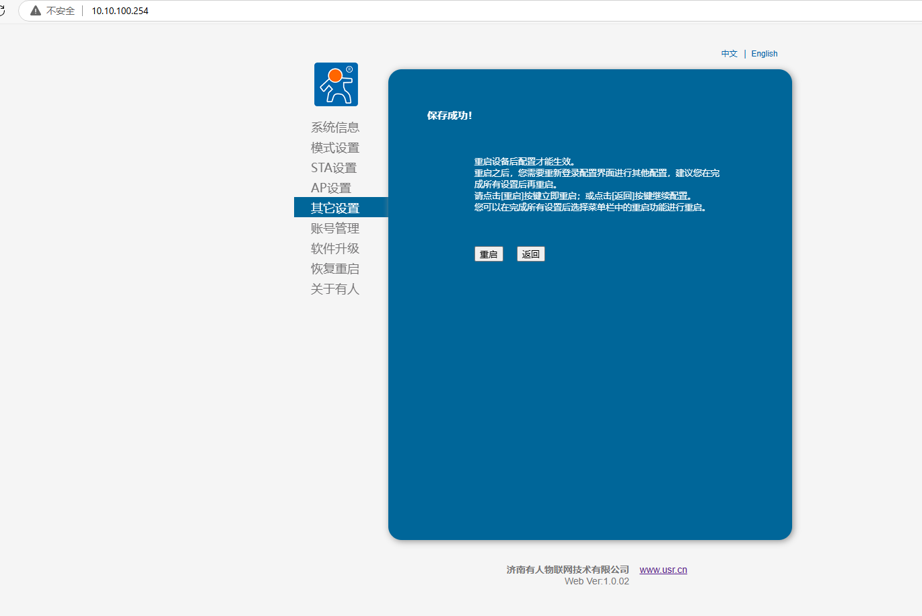Select the highlighted 其它设置 menu item
This screenshot has width=922, height=616.
[x=334, y=208]
